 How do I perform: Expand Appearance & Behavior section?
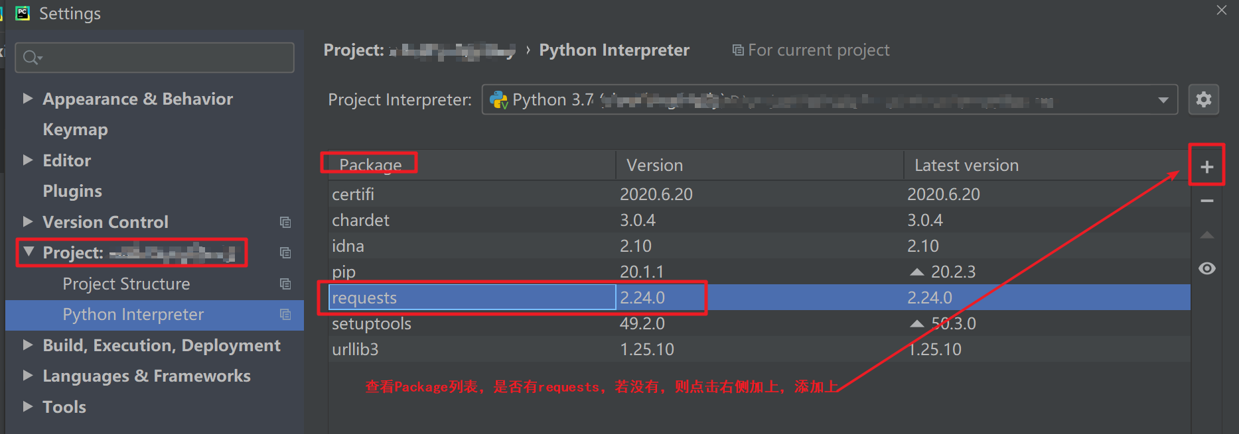[x=27, y=99]
